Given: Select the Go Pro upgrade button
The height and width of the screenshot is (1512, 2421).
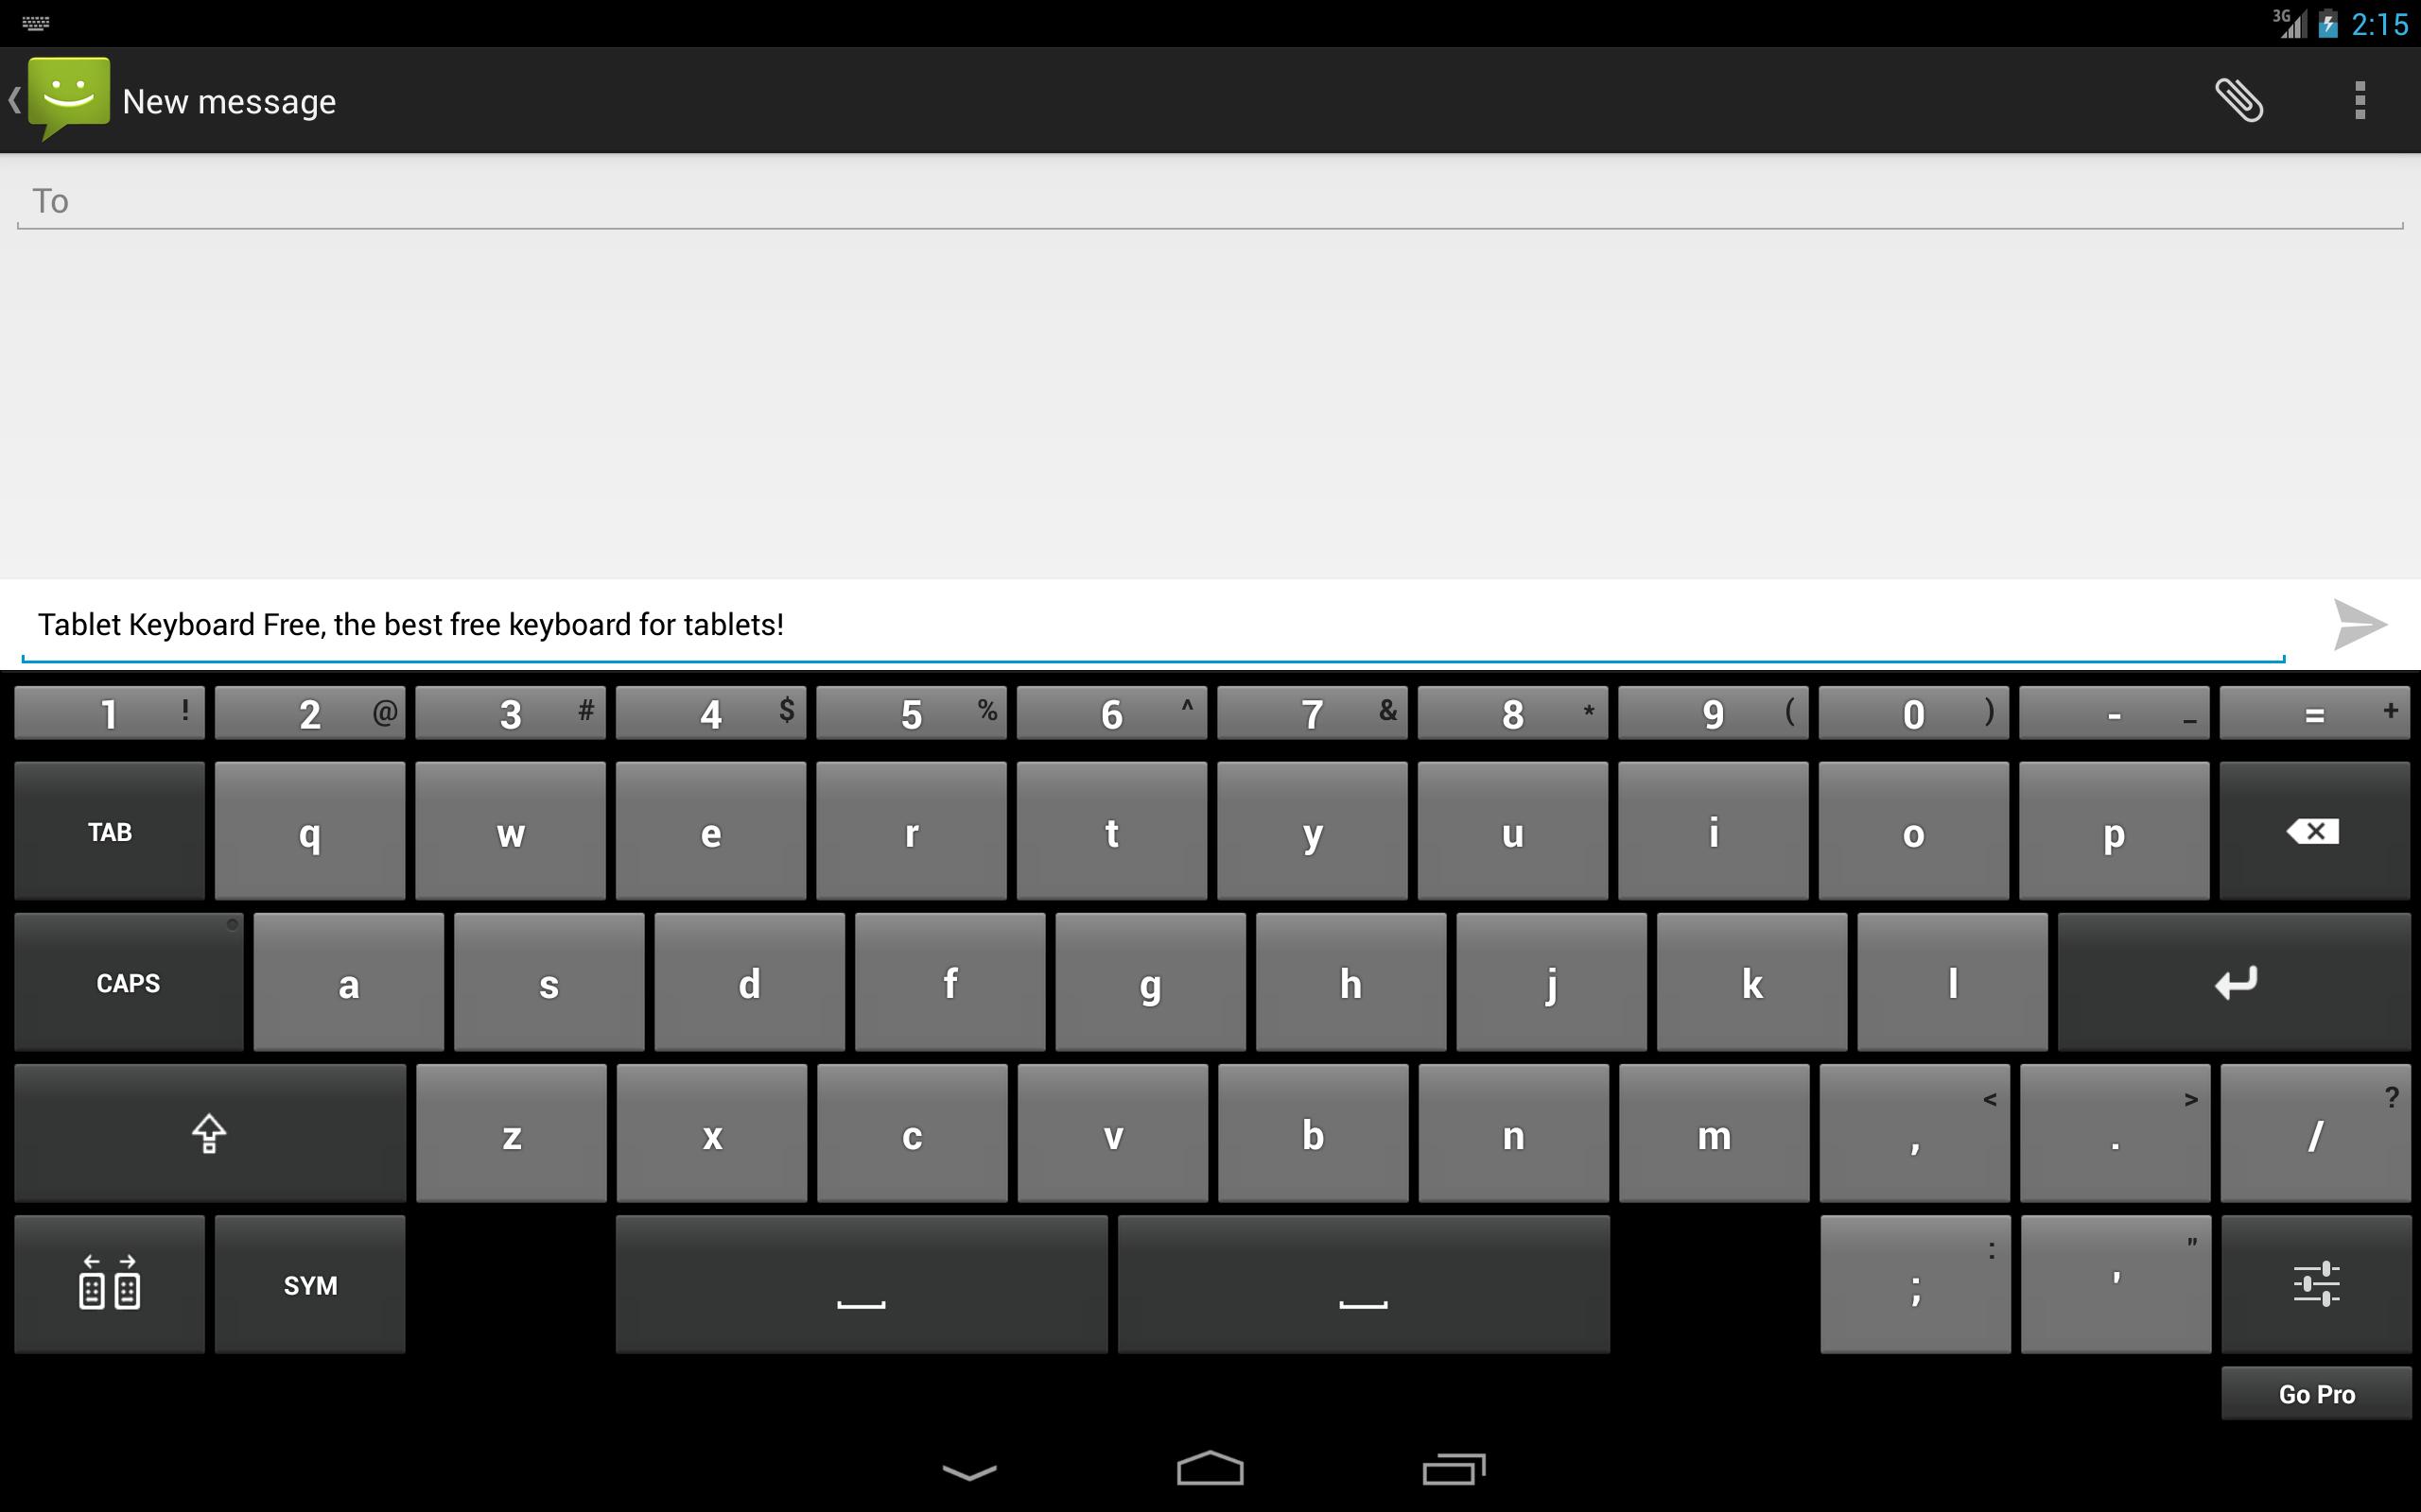Looking at the screenshot, I should pyautogui.click(x=2315, y=1394).
